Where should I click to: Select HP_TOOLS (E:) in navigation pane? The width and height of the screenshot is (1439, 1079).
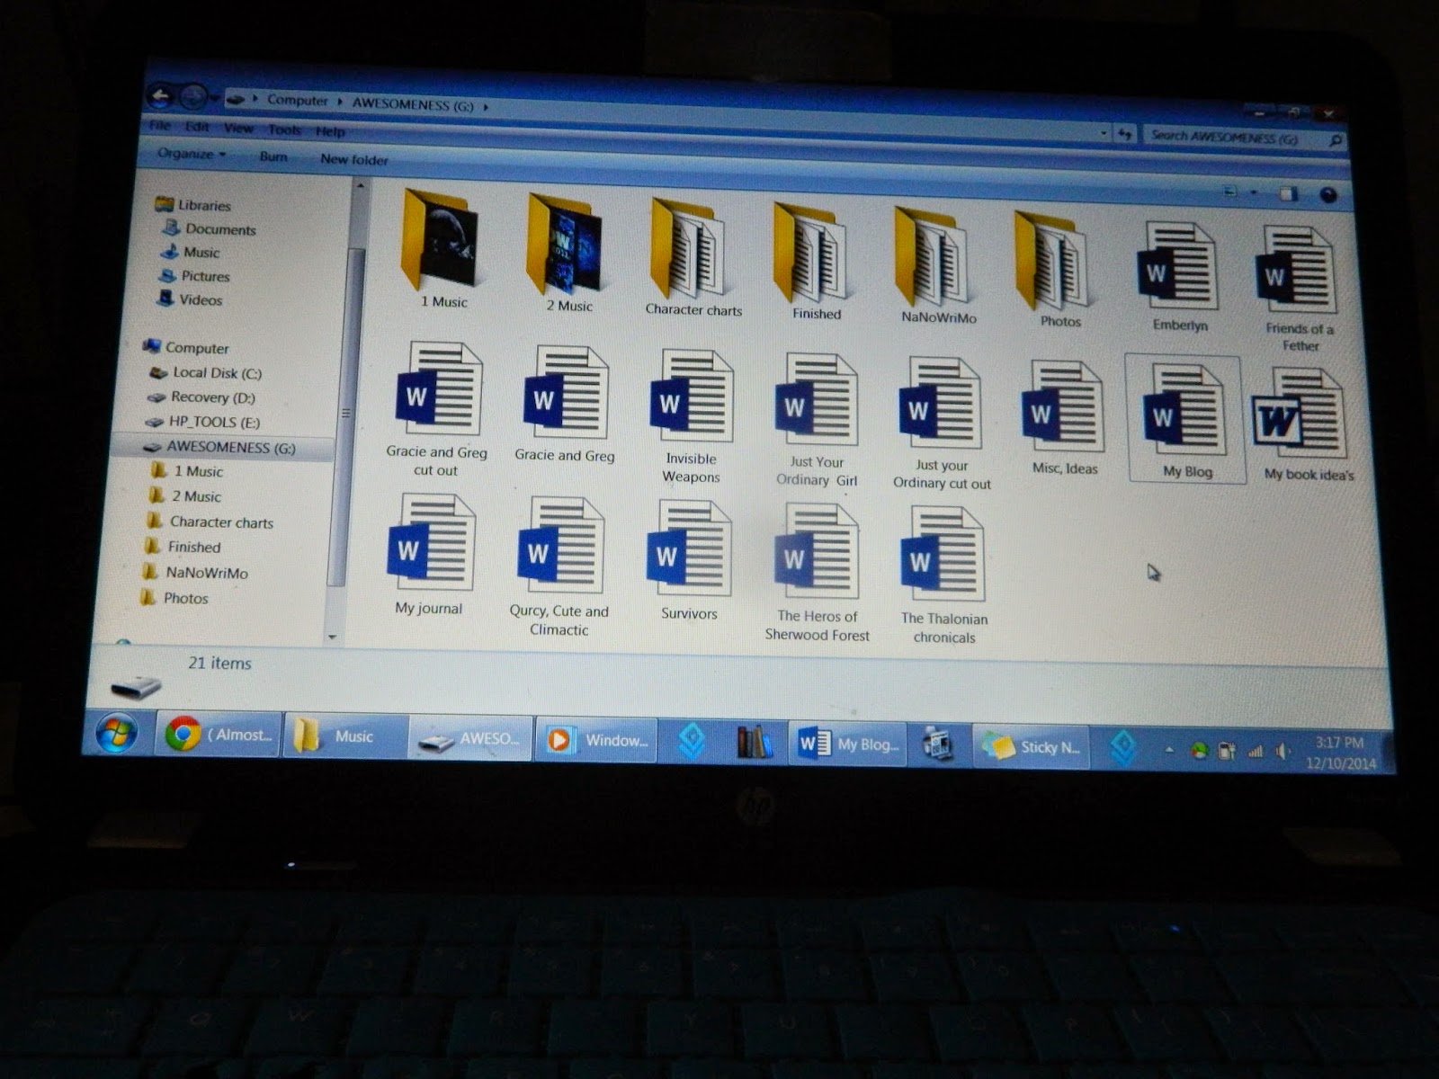point(202,422)
